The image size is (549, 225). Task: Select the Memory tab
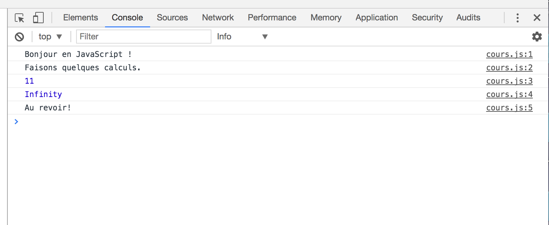[x=326, y=18]
